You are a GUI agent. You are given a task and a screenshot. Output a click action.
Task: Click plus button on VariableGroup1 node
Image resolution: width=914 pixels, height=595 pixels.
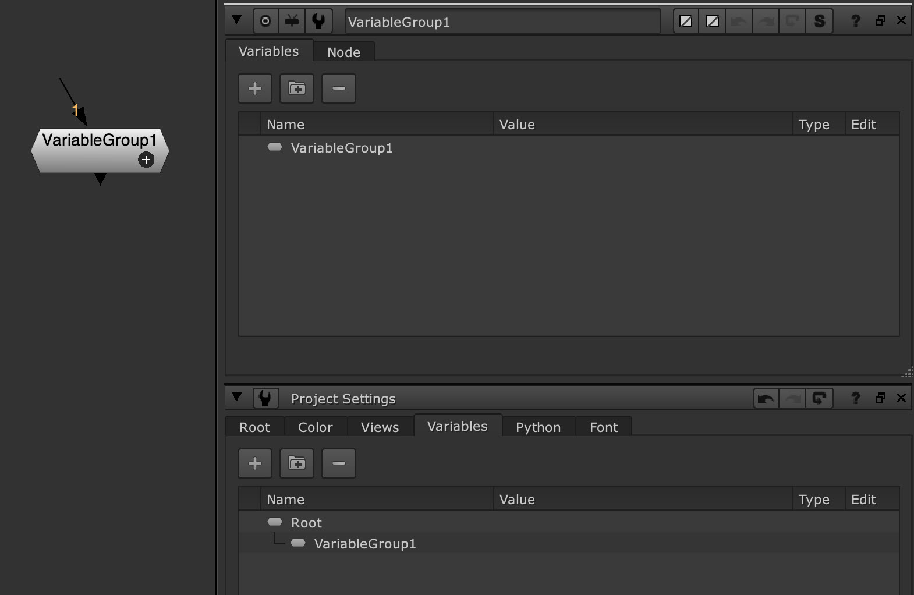pyautogui.click(x=146, y=160)
